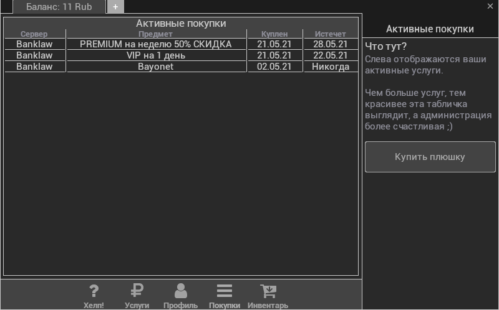Click purchase date 02.05.21
Screen dimensions: 499x310
274,67
